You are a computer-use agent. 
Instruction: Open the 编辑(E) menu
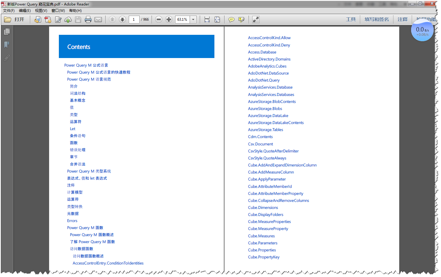click(25, 11)
